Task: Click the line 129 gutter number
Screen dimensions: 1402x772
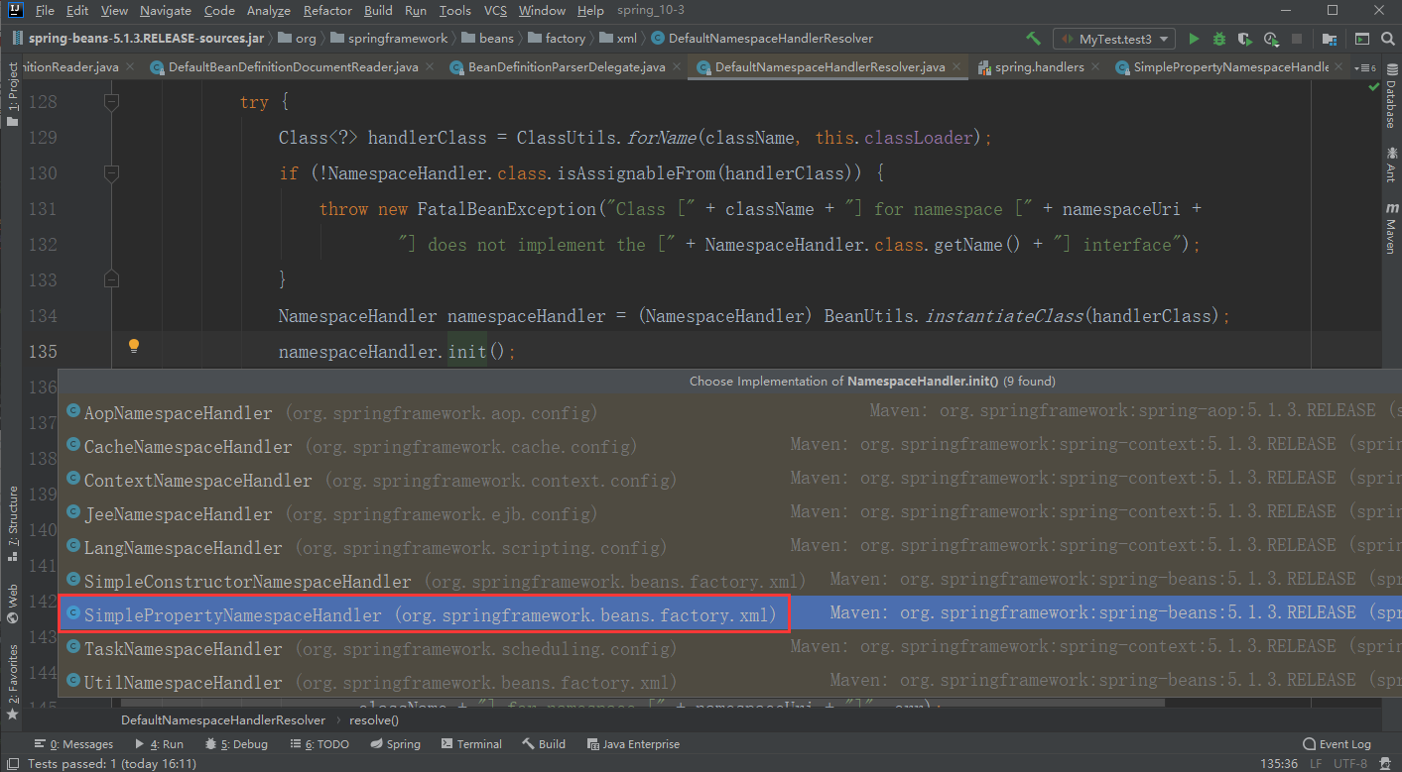Action: [41, 138]
